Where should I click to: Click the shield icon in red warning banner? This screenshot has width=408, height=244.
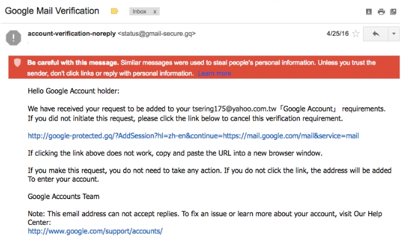[17, 63]
